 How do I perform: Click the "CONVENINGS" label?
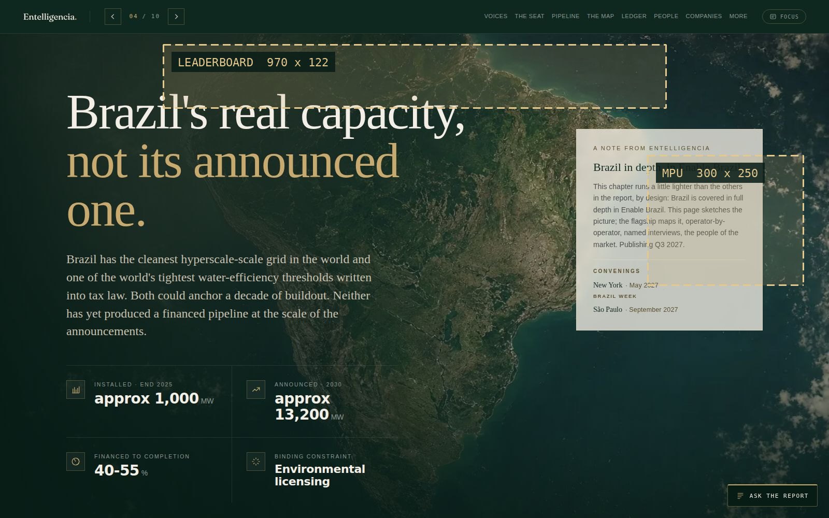pyautogui.click(x=617, y=271)
